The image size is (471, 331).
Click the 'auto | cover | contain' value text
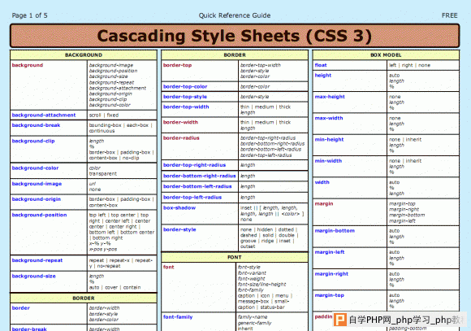pyautogui.click(x=115, y=287)
